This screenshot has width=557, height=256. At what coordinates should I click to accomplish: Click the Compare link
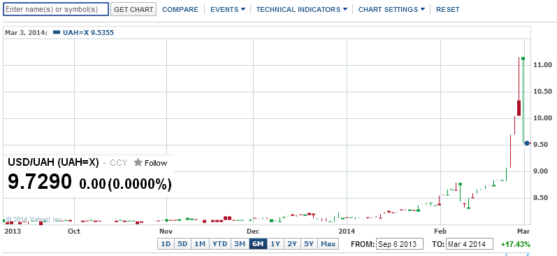click(x=180, y=10)
